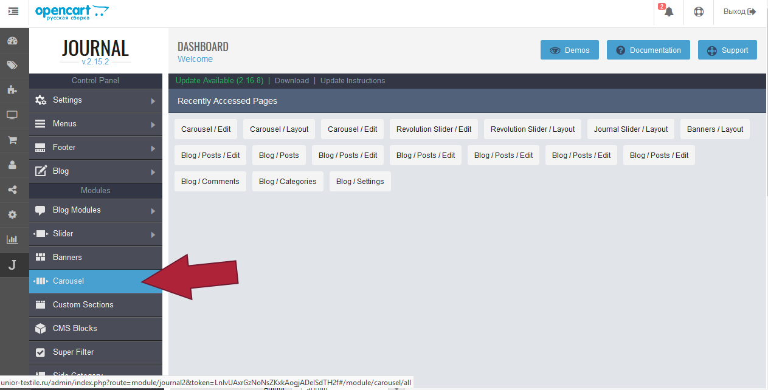Viewport: 768px width, 390px height.
Task: Open the reports bar chart icon
Action: tap(12, 239)
